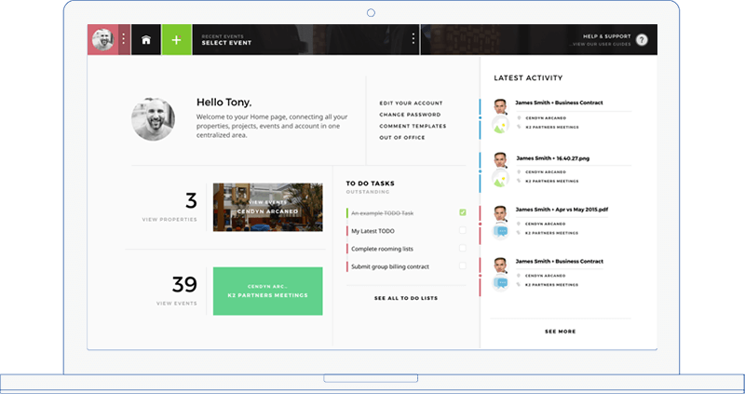Open 'James Smith + 16.40.27.png' activity
Screen dimensions: 745x394
coord(553,158)
